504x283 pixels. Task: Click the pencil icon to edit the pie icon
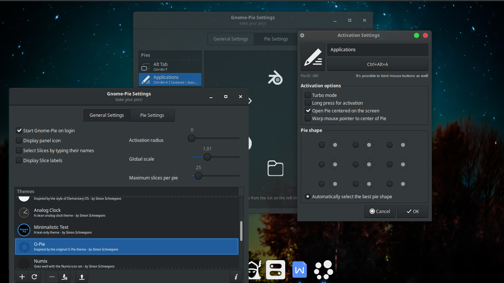[313, 57]
